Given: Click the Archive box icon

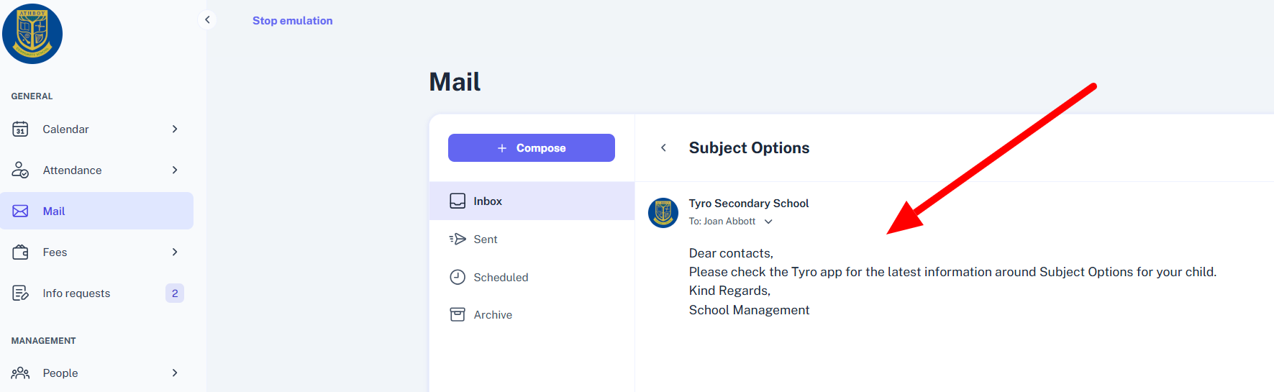Looking at the screenshot, I should (x=458, y=314).
